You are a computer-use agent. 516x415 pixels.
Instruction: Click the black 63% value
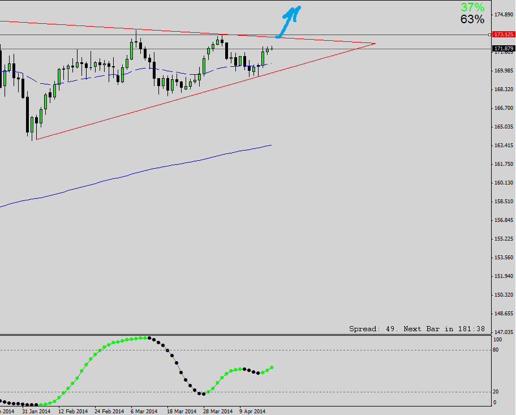pos(472,19)
